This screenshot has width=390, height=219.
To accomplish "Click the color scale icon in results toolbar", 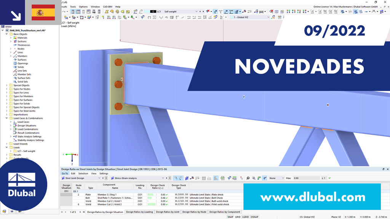I will (259, 178).
